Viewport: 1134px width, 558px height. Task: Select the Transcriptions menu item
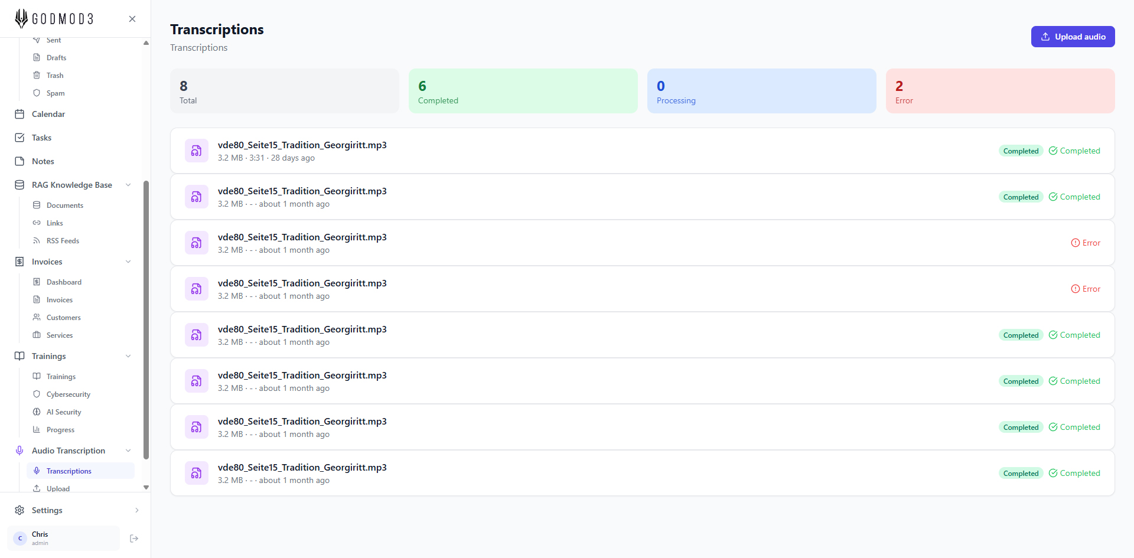click(x=69, y=471)
